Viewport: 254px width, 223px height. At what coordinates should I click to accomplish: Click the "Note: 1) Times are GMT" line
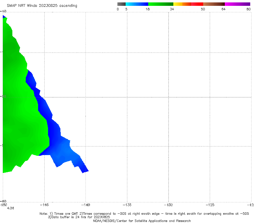[144, 214]
